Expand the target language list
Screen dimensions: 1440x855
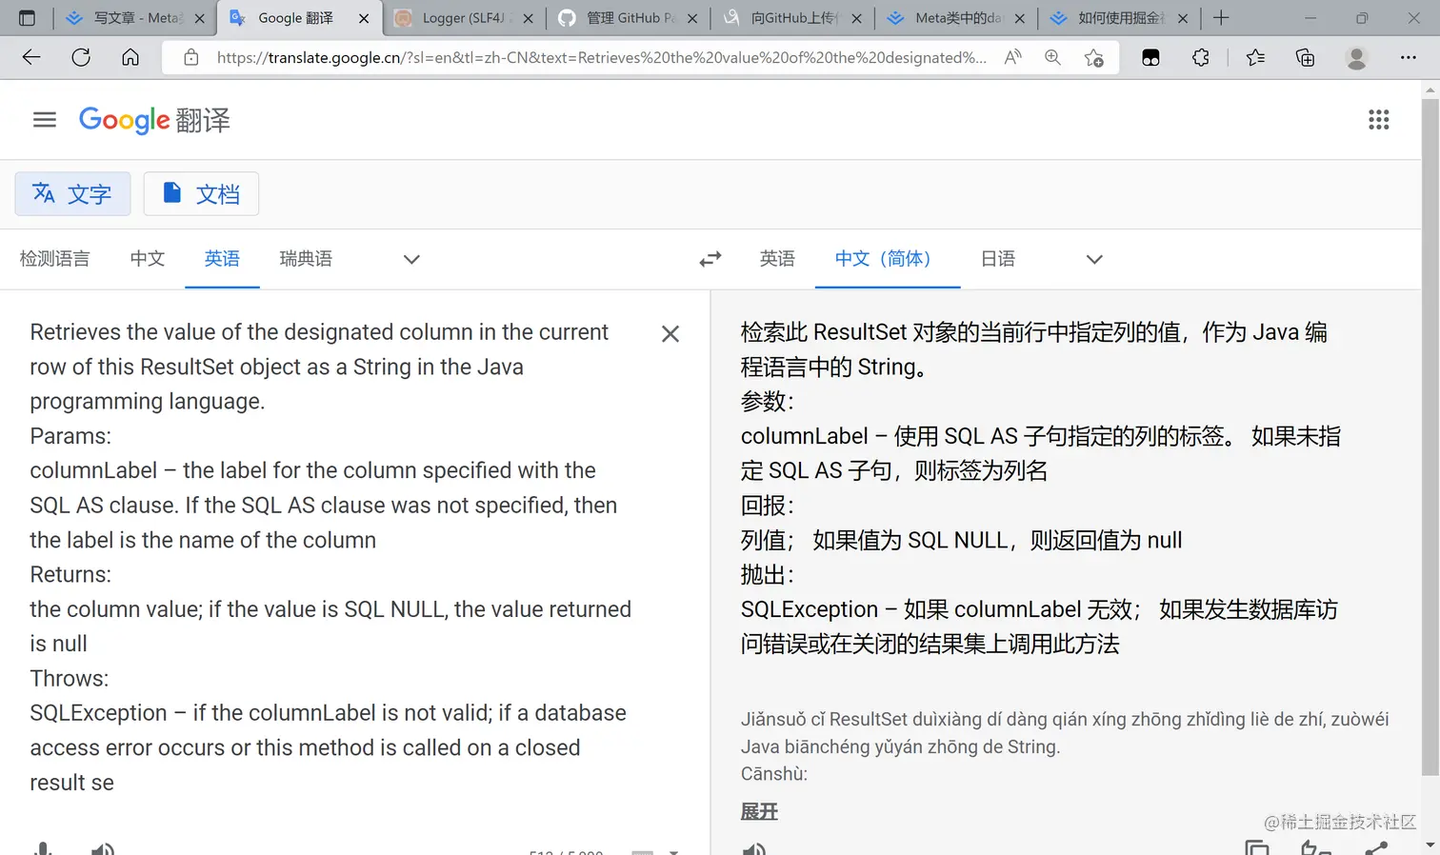coord(1094,259)
